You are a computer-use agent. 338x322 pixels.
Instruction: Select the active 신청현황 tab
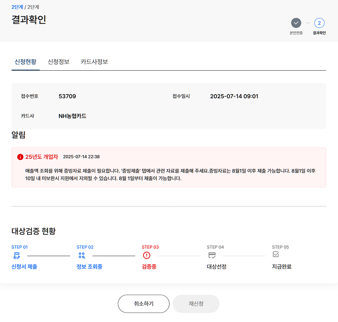(x=25, y=62)
